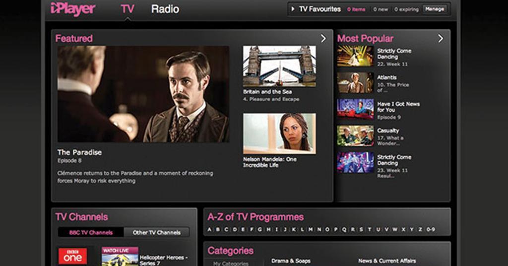Open News & Current Affairs category
This screenshot has width=508, height=266.
tap(387, 261)
